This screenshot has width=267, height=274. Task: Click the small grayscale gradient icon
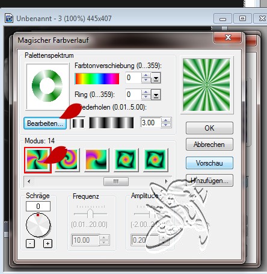pos(78,123)
